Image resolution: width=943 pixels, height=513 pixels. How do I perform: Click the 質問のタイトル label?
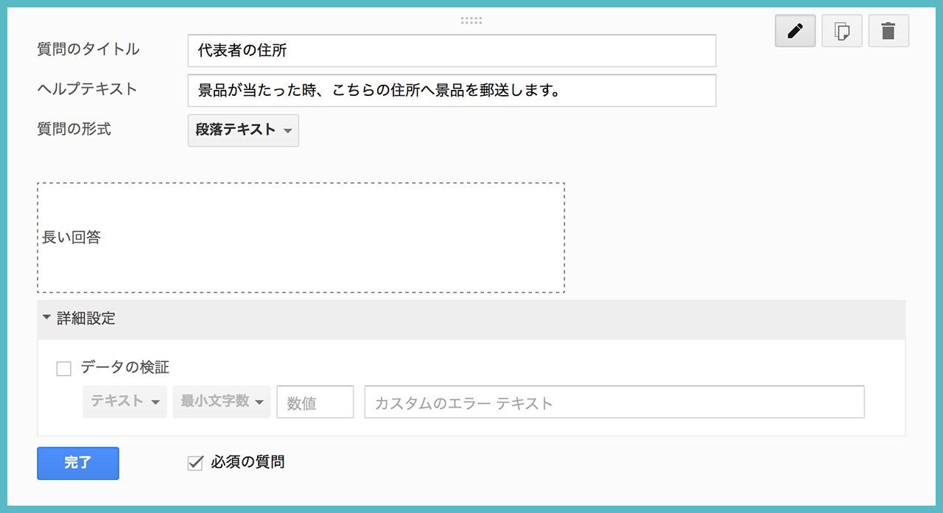tap(88, 49)
